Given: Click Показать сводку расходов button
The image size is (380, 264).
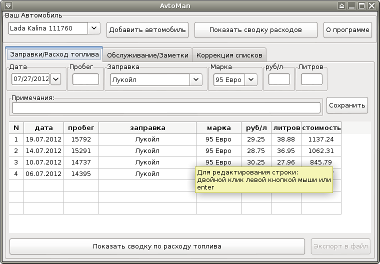Looking at the screenshot, I should [255, 29].
